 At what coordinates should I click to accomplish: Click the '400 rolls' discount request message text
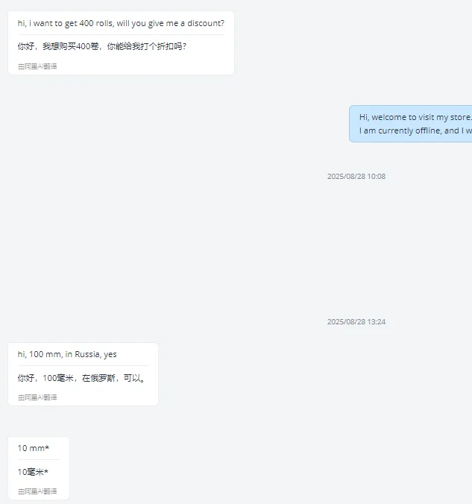(x=121, y=23)
